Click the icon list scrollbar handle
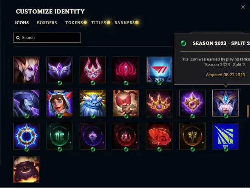 pyautogui.click(x=247, y=111)
